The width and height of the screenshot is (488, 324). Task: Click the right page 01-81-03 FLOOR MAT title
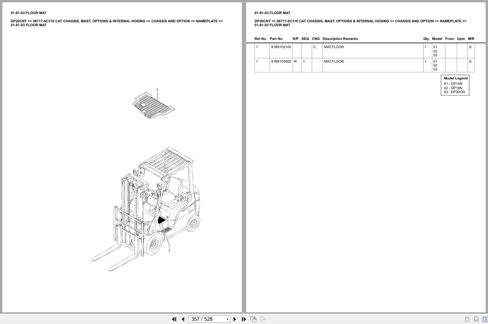(x=272, y=13)
